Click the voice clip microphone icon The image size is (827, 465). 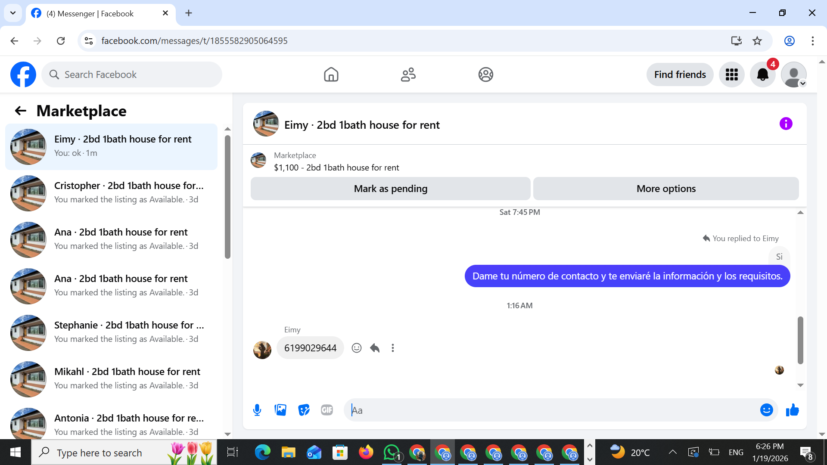(257, 410)
